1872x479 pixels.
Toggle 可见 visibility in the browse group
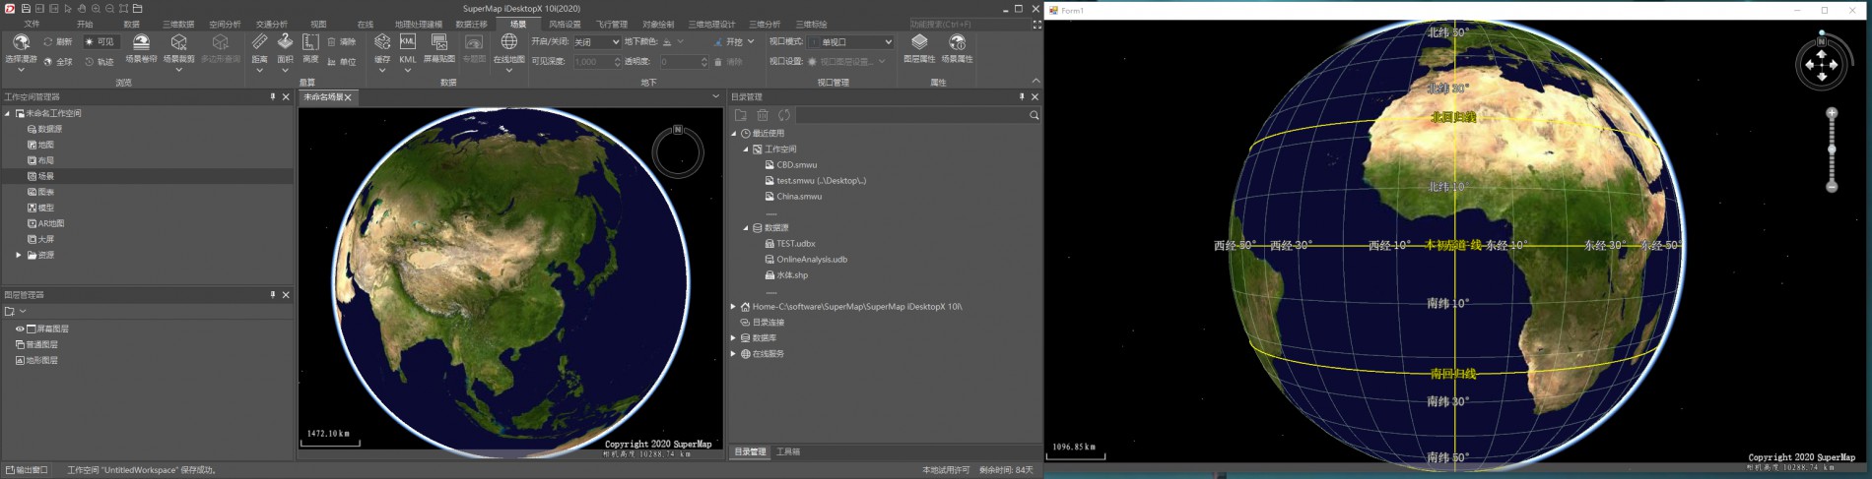point(100,42)
